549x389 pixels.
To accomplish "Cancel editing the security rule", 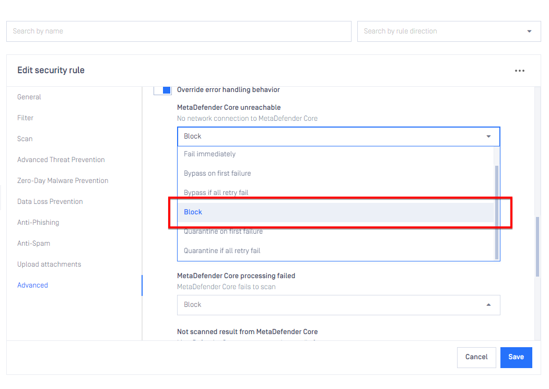I will coord(476,357).
